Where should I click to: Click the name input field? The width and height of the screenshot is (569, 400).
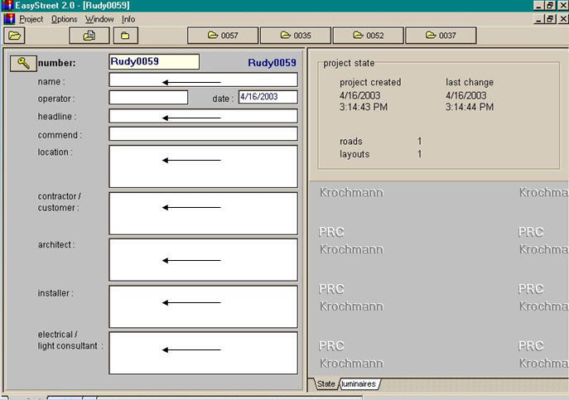203,80
